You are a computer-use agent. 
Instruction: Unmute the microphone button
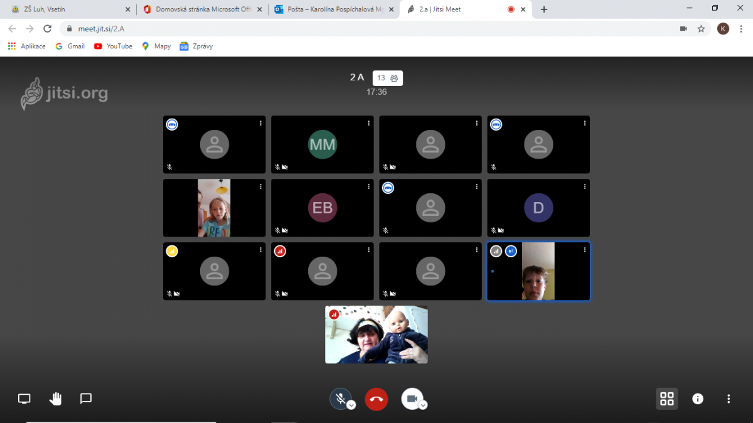[x=340, y=398]
